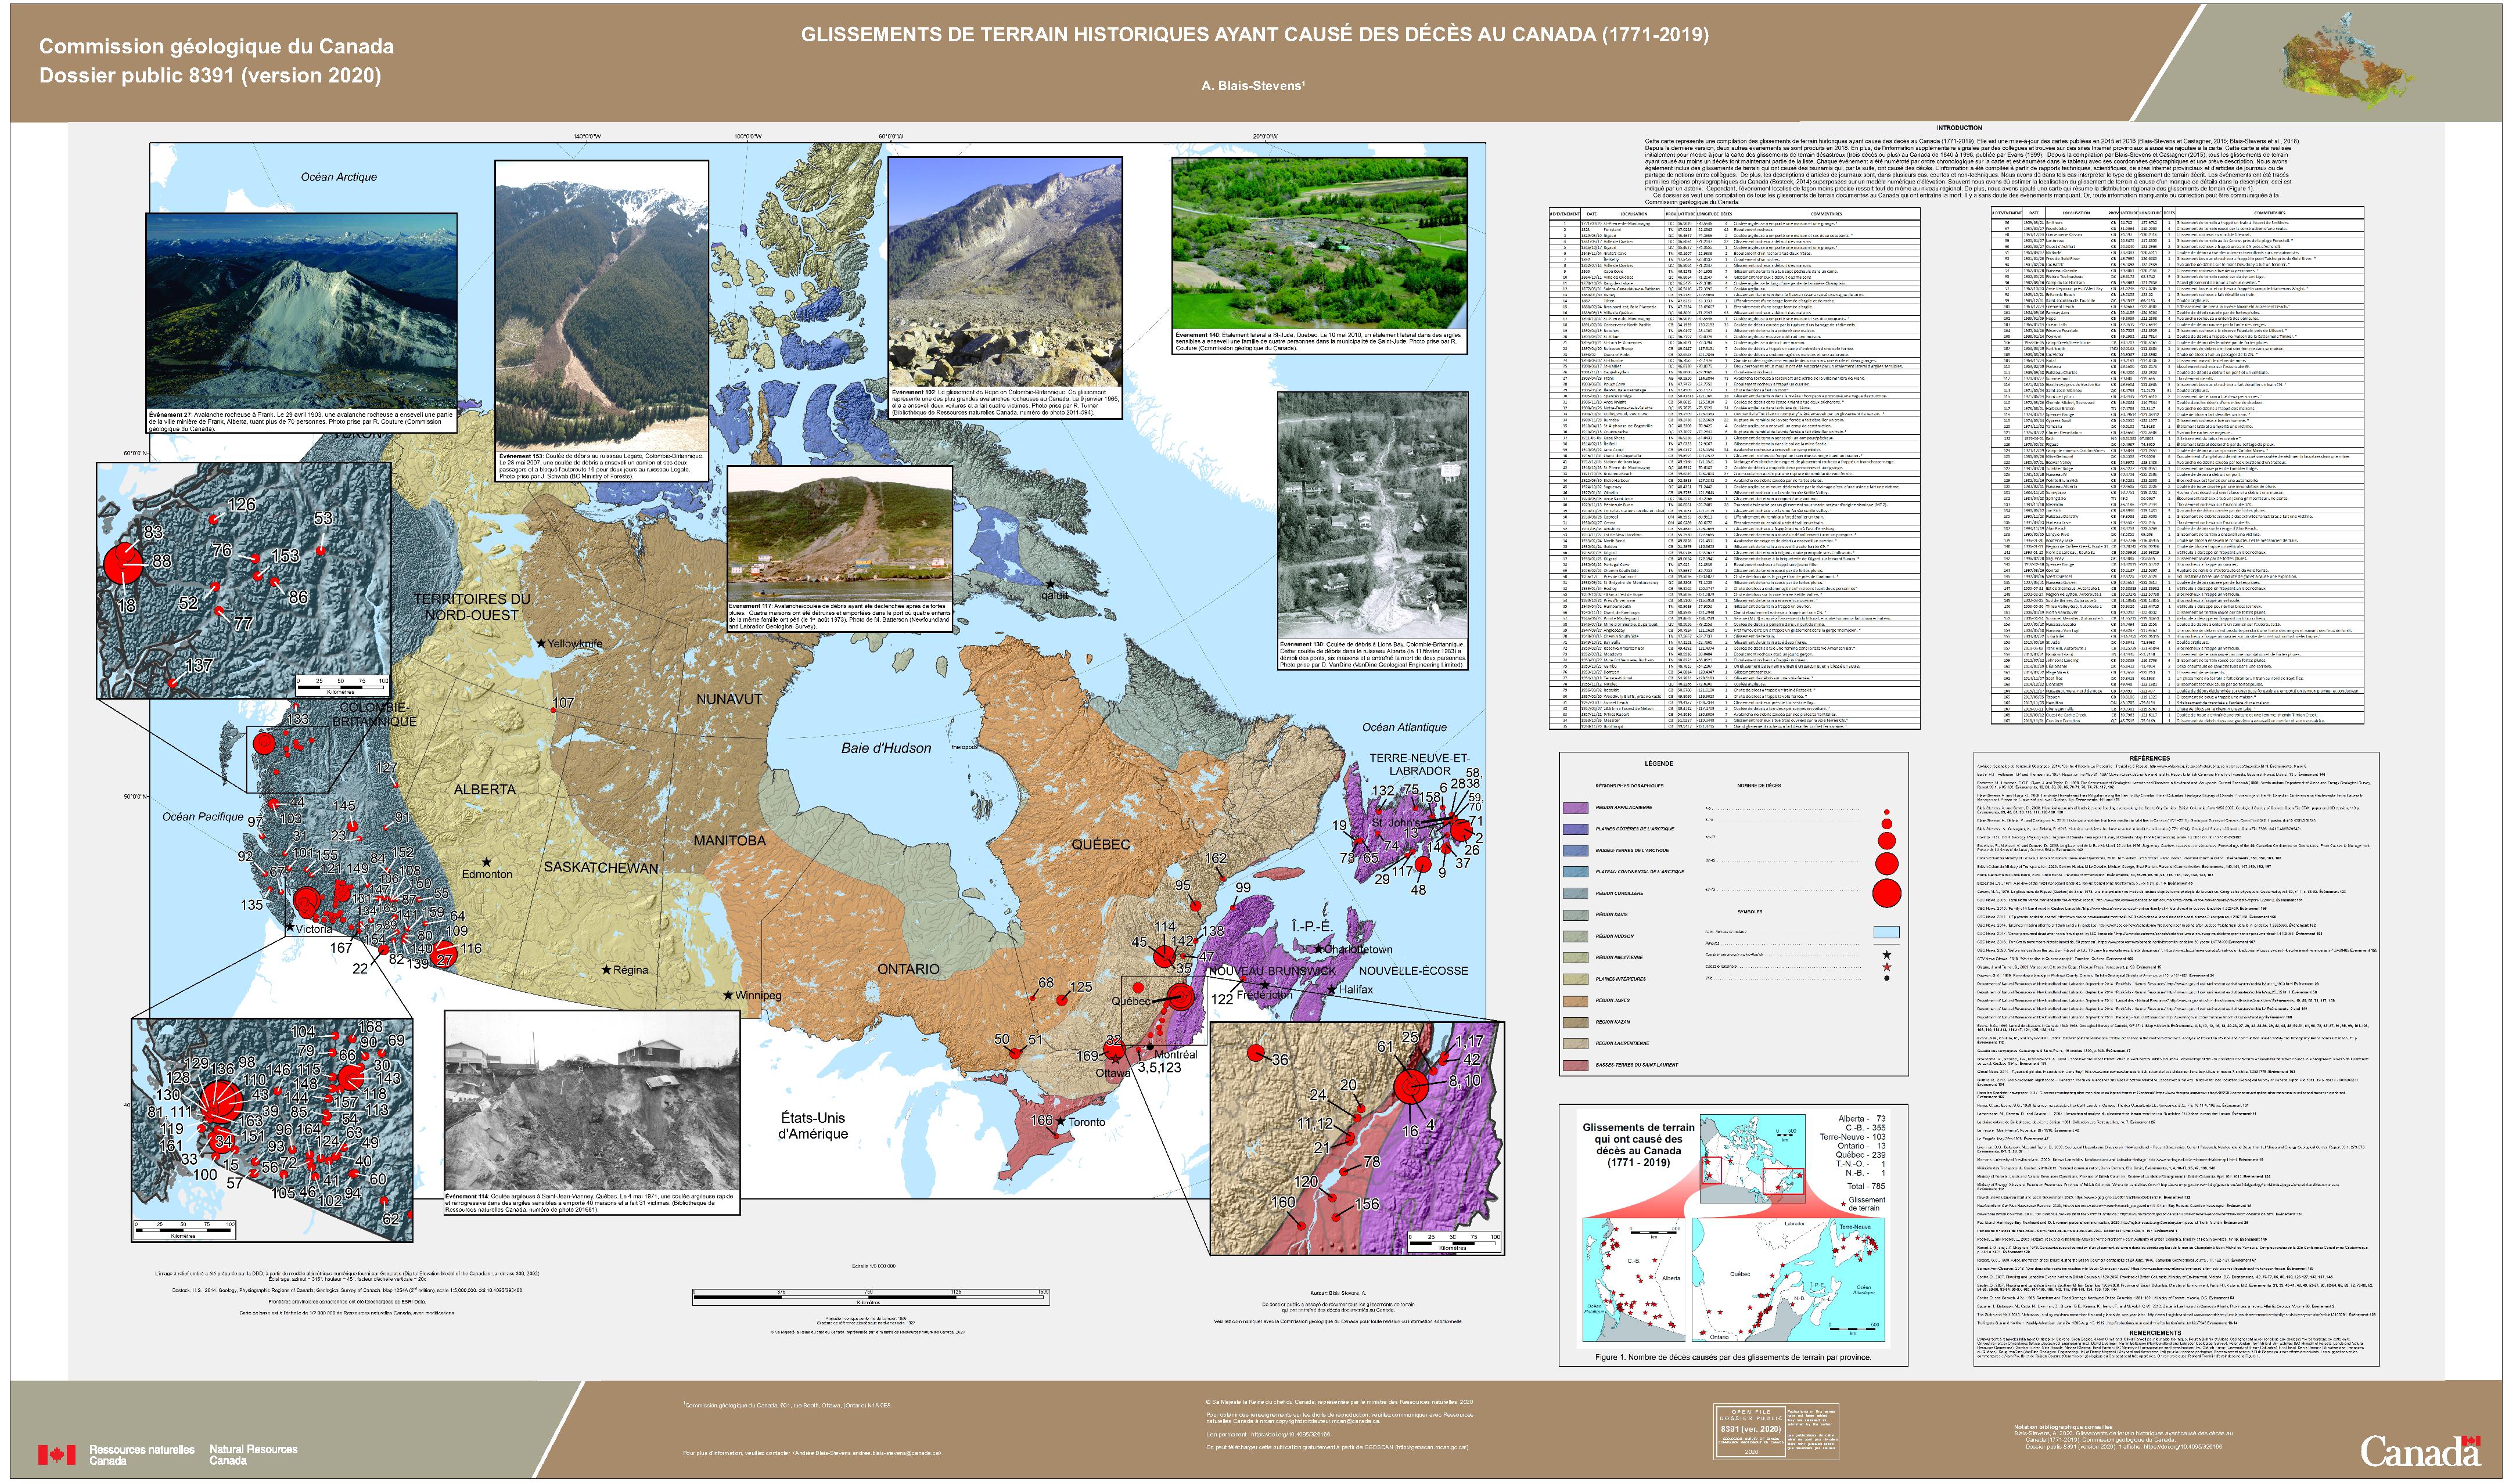Open the Saint-Jude lateral spread aerial photo
Image resolution: width=2509 pixels, height=1484 pixels.
pyautogui.click(x=1319, y=244)
